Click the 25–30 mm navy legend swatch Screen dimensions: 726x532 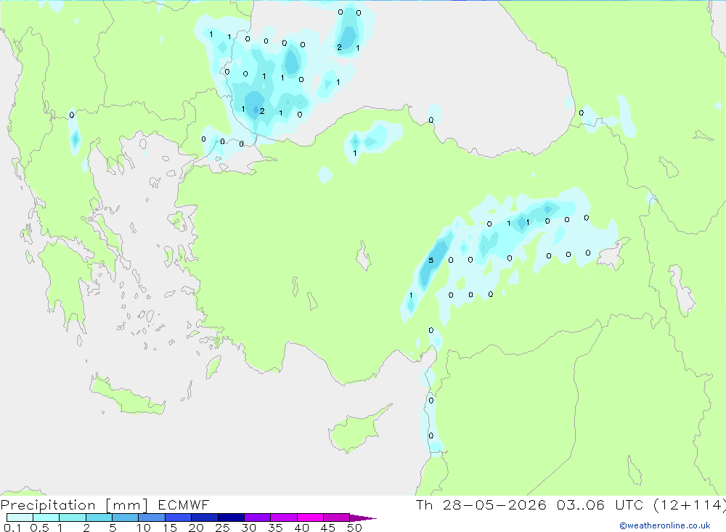pyautogui.click(x=231, y=517)
